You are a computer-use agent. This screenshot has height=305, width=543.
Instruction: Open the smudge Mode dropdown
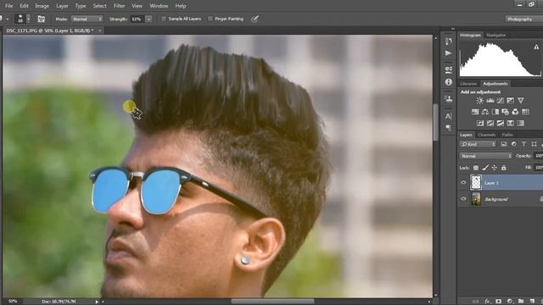[x=87, y=19]
